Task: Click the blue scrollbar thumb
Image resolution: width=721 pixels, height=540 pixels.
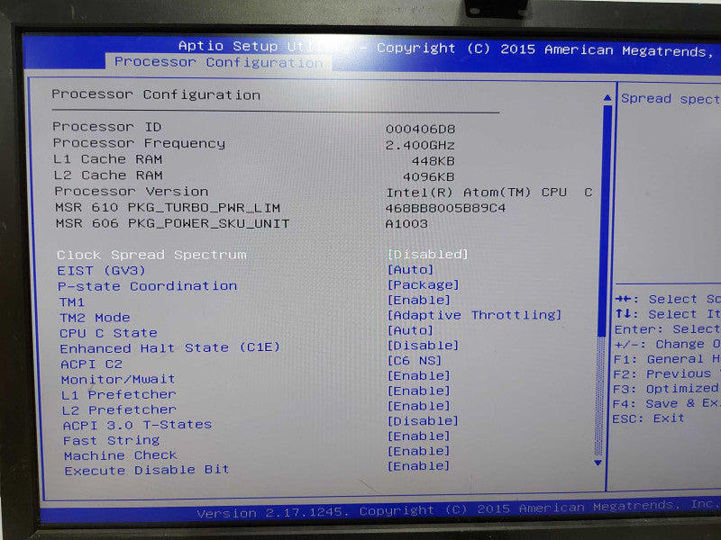Action: [605, 220]
